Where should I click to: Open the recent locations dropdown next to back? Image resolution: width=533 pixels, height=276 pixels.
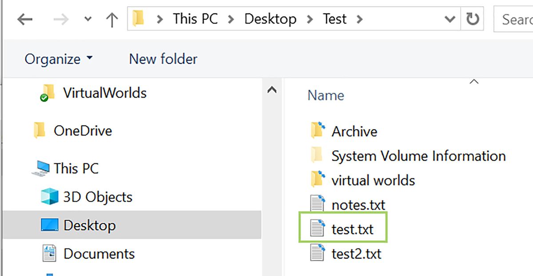(x=88, y=19)
